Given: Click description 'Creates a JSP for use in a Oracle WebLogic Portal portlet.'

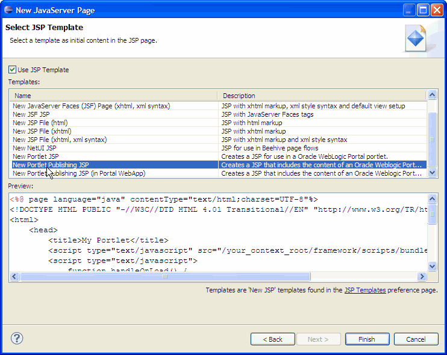Looking at the screenshot, I should (304, 156).
